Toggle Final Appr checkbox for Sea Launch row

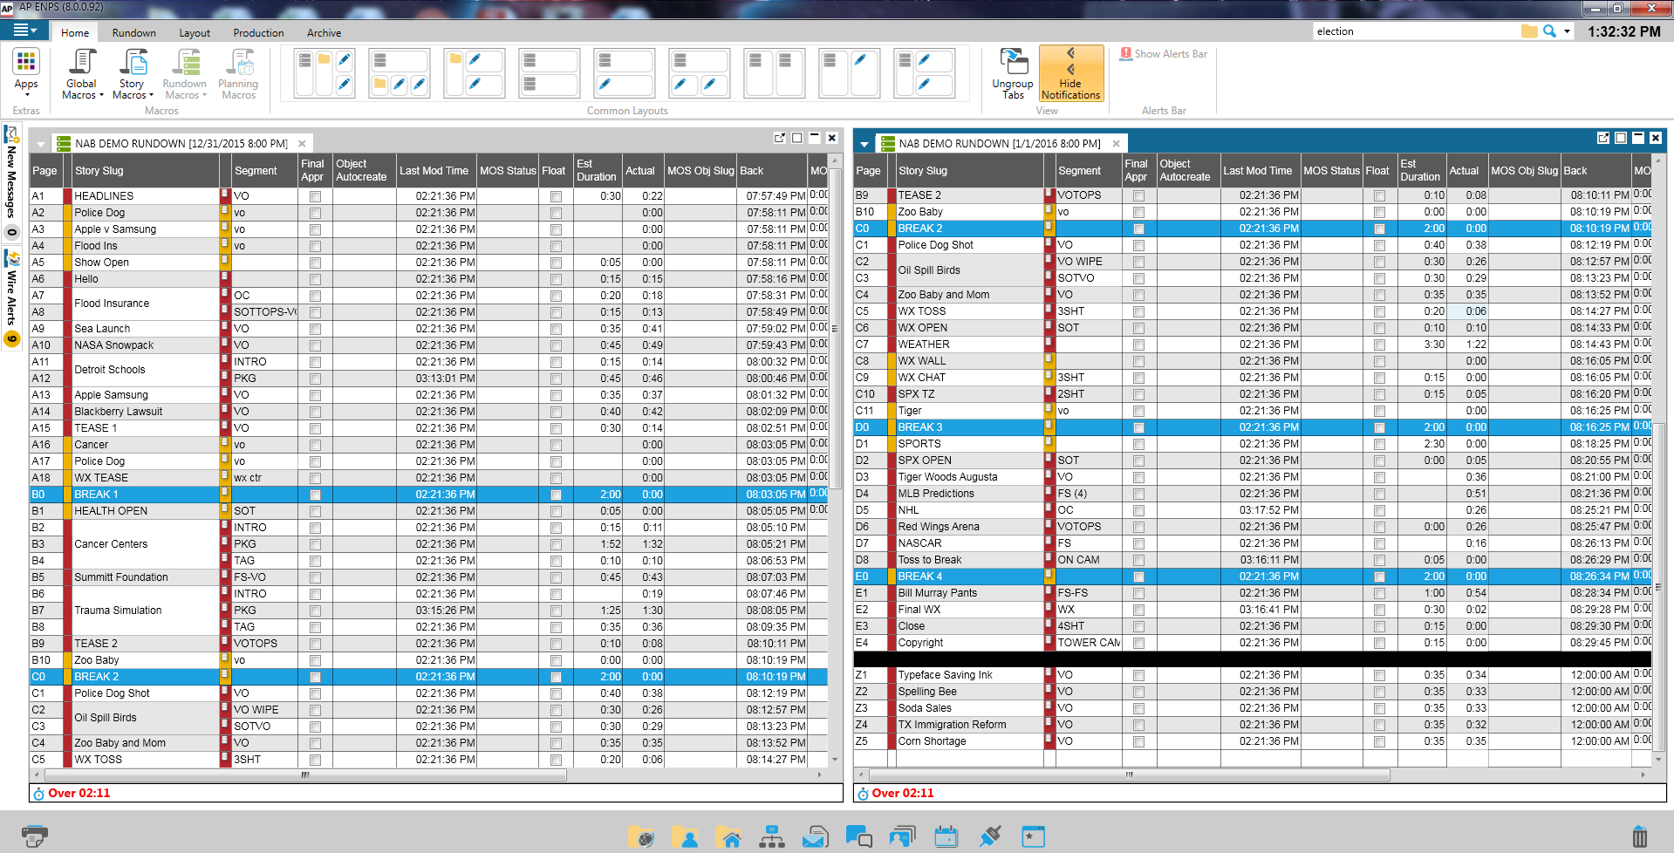[315, 329]
